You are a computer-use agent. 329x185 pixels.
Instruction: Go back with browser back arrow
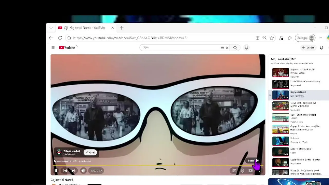click(51, 38)
